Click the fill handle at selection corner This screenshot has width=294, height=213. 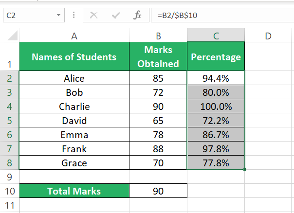tap(244, 169)
